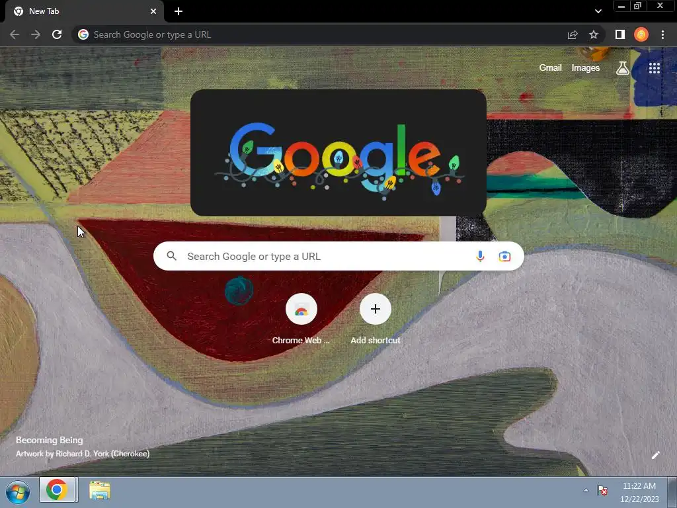The image size is (677, 508).
Task: Reload the current page
Action: pyautogui.click(x=57, y=34)
